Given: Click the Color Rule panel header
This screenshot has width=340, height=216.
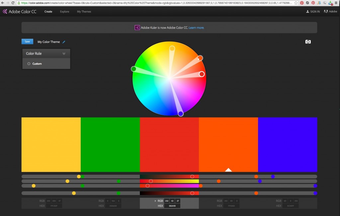Looking at the screenshot, I should 46,54.
